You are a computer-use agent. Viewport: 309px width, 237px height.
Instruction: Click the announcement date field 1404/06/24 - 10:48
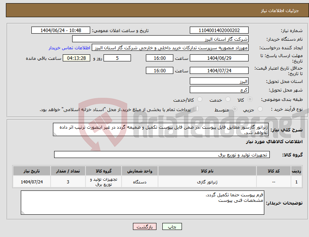coord(61,30)
